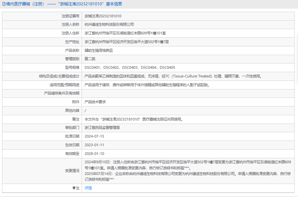Select registration number value 浙械注准20232181010
This screenshot has width=298, height=197.
point(103,16)
